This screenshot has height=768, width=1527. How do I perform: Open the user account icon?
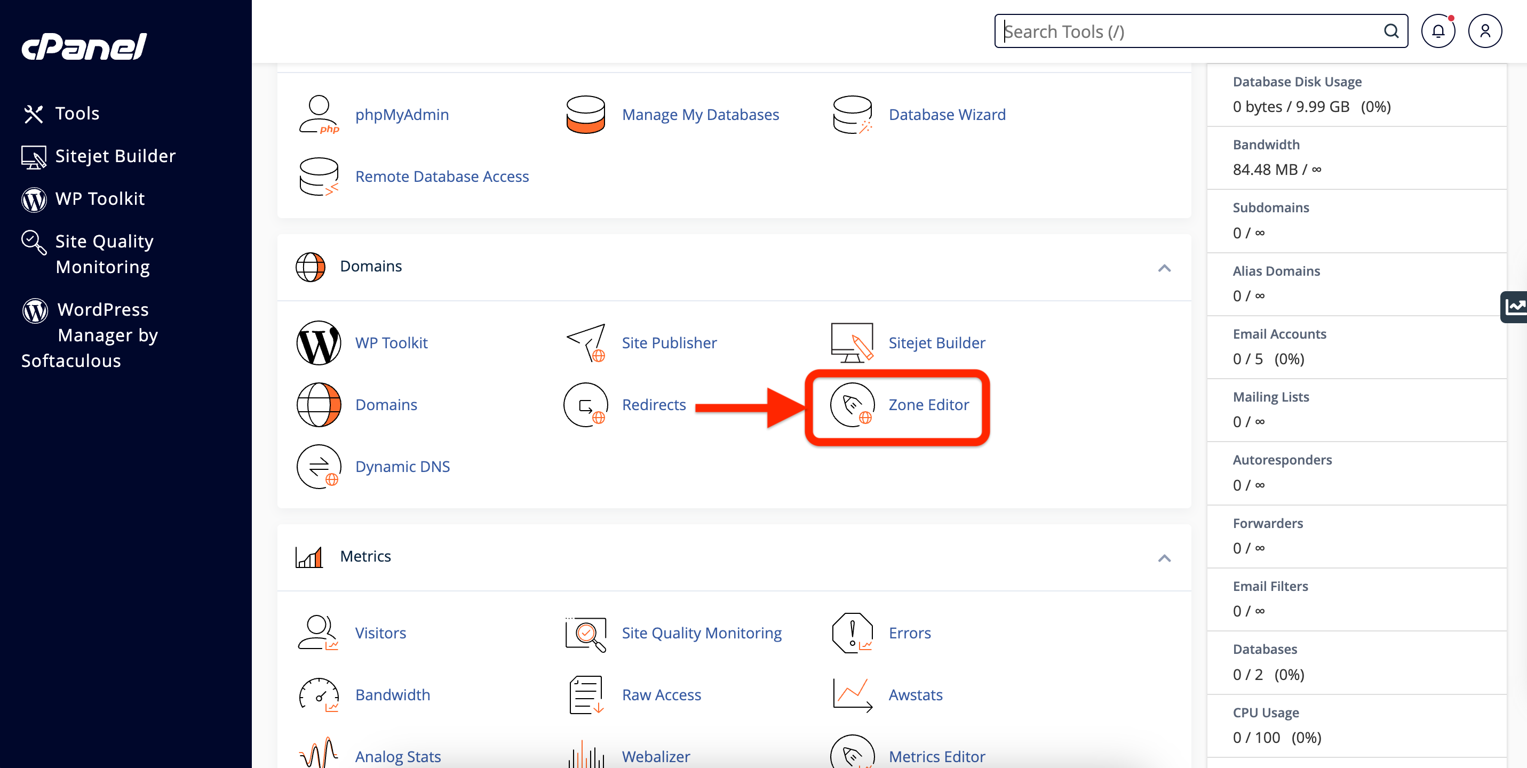(x=1485, y=31)
